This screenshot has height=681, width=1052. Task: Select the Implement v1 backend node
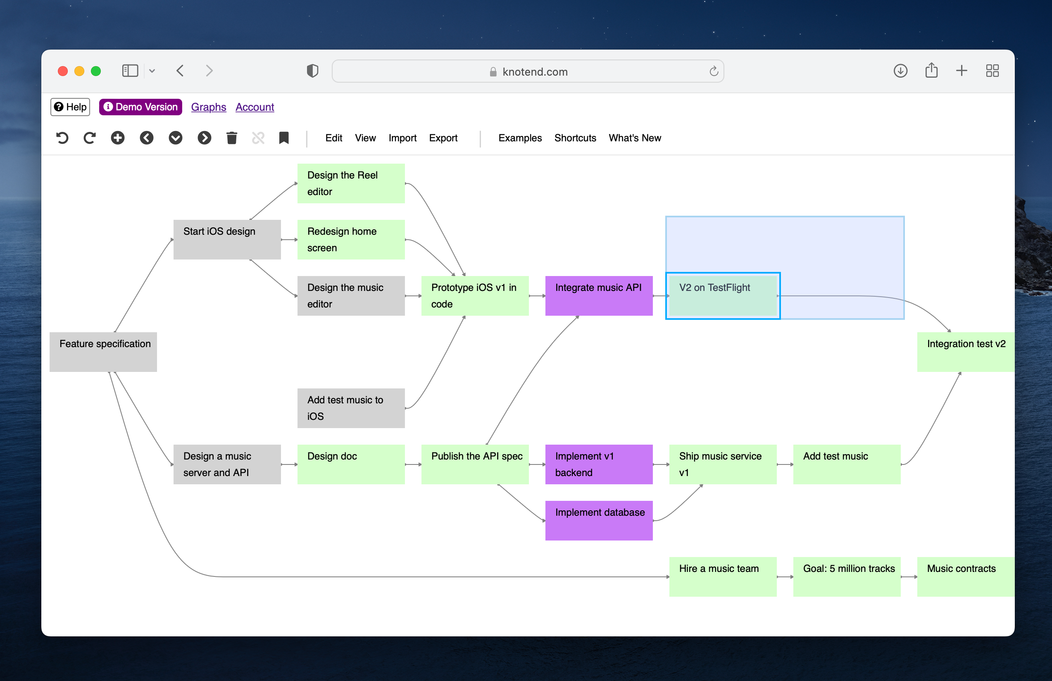pos(599,464)
